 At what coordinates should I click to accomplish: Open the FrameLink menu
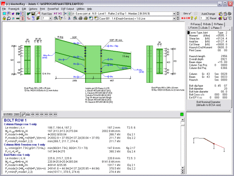tap(14, 9)
